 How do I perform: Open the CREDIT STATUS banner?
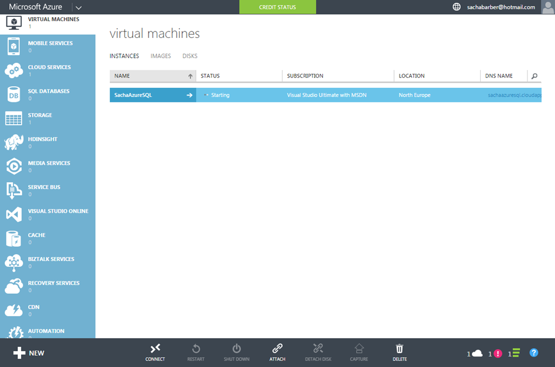(x=277, y=7)
